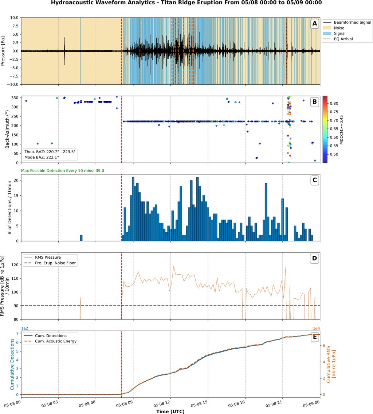Click panel D y-tick label 120
Image resolution: width=373 pixels, height=414 pixels.
click(x=15, y=264)
